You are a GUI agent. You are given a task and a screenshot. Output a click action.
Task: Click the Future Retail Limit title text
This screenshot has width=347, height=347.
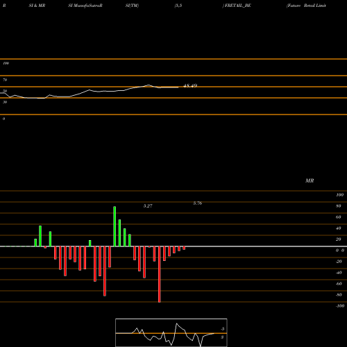(x=306, y=6)
